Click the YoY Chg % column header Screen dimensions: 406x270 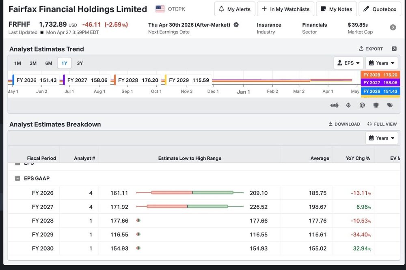358,158
